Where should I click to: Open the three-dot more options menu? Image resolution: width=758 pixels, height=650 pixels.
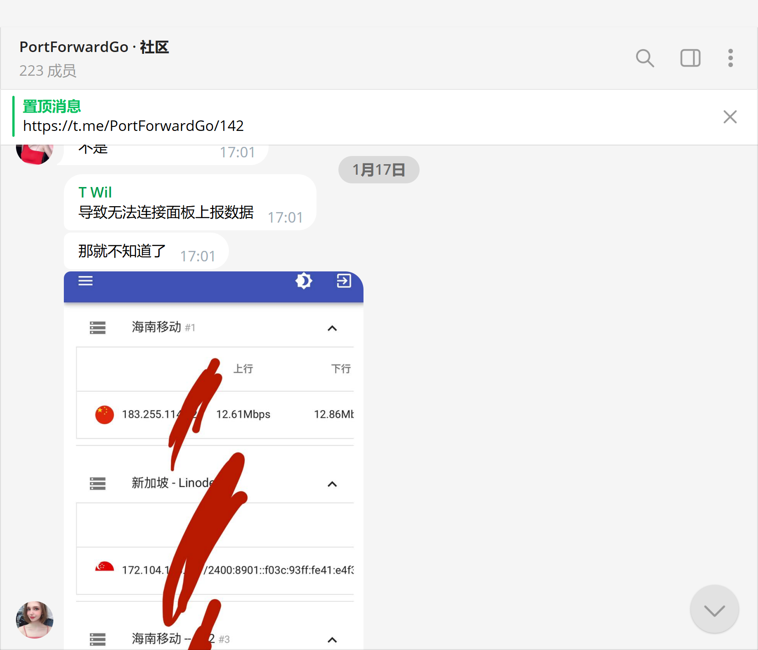point(730,58)
